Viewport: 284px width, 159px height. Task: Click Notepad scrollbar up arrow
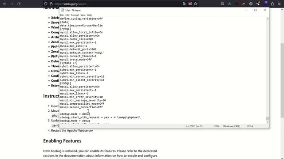click(x=268, y=19)
